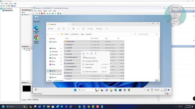Expand the OneDrive node in the sidebar
This screenshot has height=109, width=195.
48,42
